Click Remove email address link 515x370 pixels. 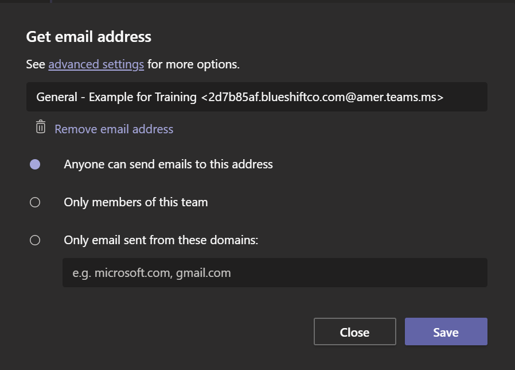pos(114,129)
